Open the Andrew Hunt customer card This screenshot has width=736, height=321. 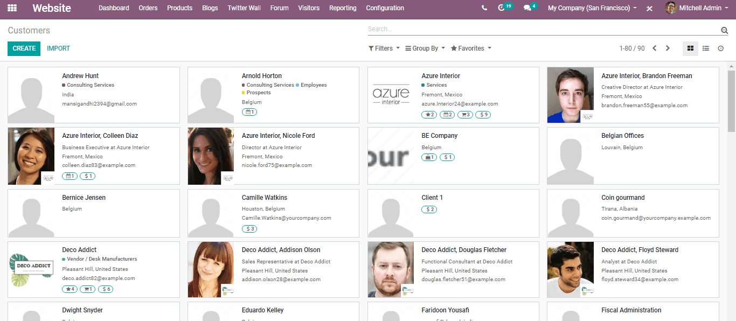coord(94,95)
